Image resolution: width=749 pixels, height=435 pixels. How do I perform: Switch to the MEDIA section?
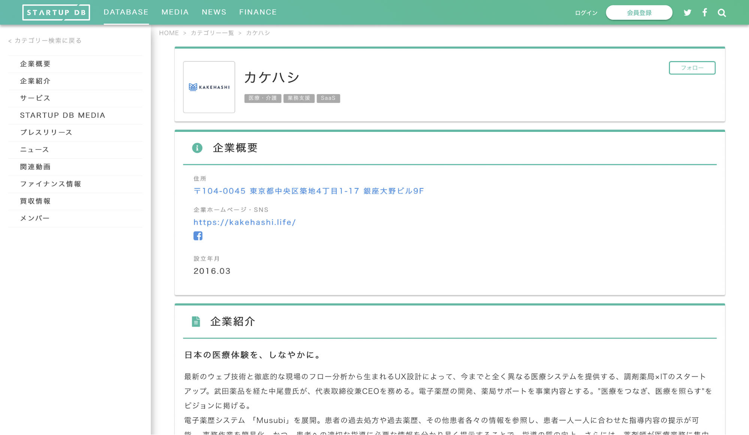coord(175,12)
